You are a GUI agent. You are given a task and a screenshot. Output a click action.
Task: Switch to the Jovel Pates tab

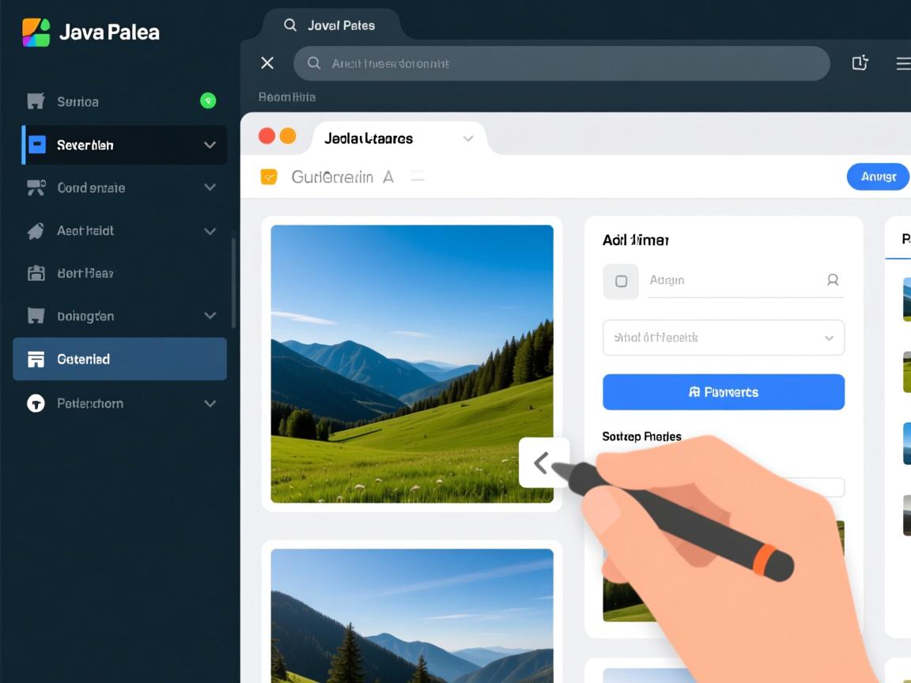331,25
